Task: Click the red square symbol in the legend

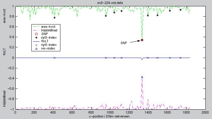Action: coord(36,34)
